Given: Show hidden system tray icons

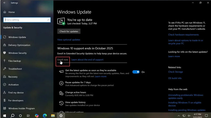Looking at the screenshot, I should 179,116.
